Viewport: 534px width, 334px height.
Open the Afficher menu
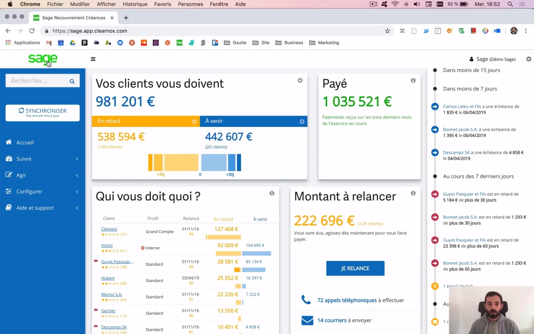point(106,4)
